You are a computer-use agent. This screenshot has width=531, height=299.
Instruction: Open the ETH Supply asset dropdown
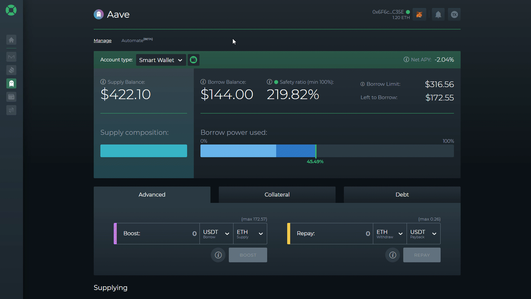250,234
